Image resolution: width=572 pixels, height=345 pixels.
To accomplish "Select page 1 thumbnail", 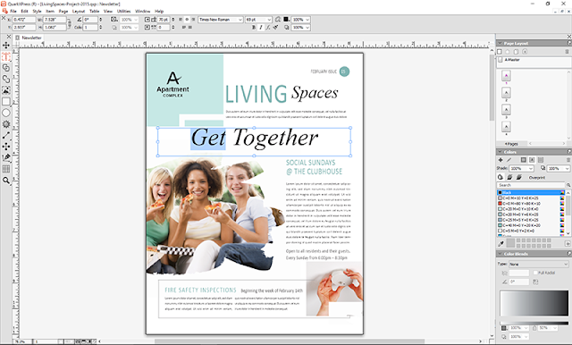I will [x=506, y=76].
